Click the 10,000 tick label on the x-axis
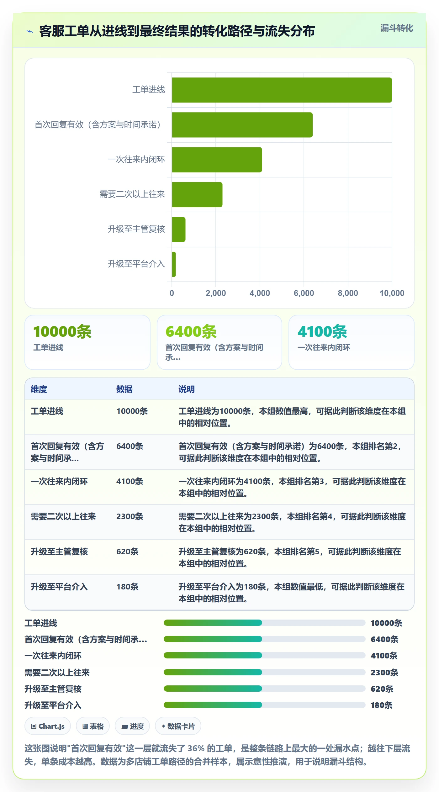Screen dimensions: 439x792 (392, 293)
